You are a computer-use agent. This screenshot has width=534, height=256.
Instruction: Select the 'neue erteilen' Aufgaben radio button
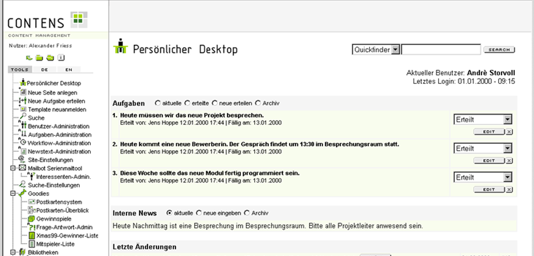point(215,103)
